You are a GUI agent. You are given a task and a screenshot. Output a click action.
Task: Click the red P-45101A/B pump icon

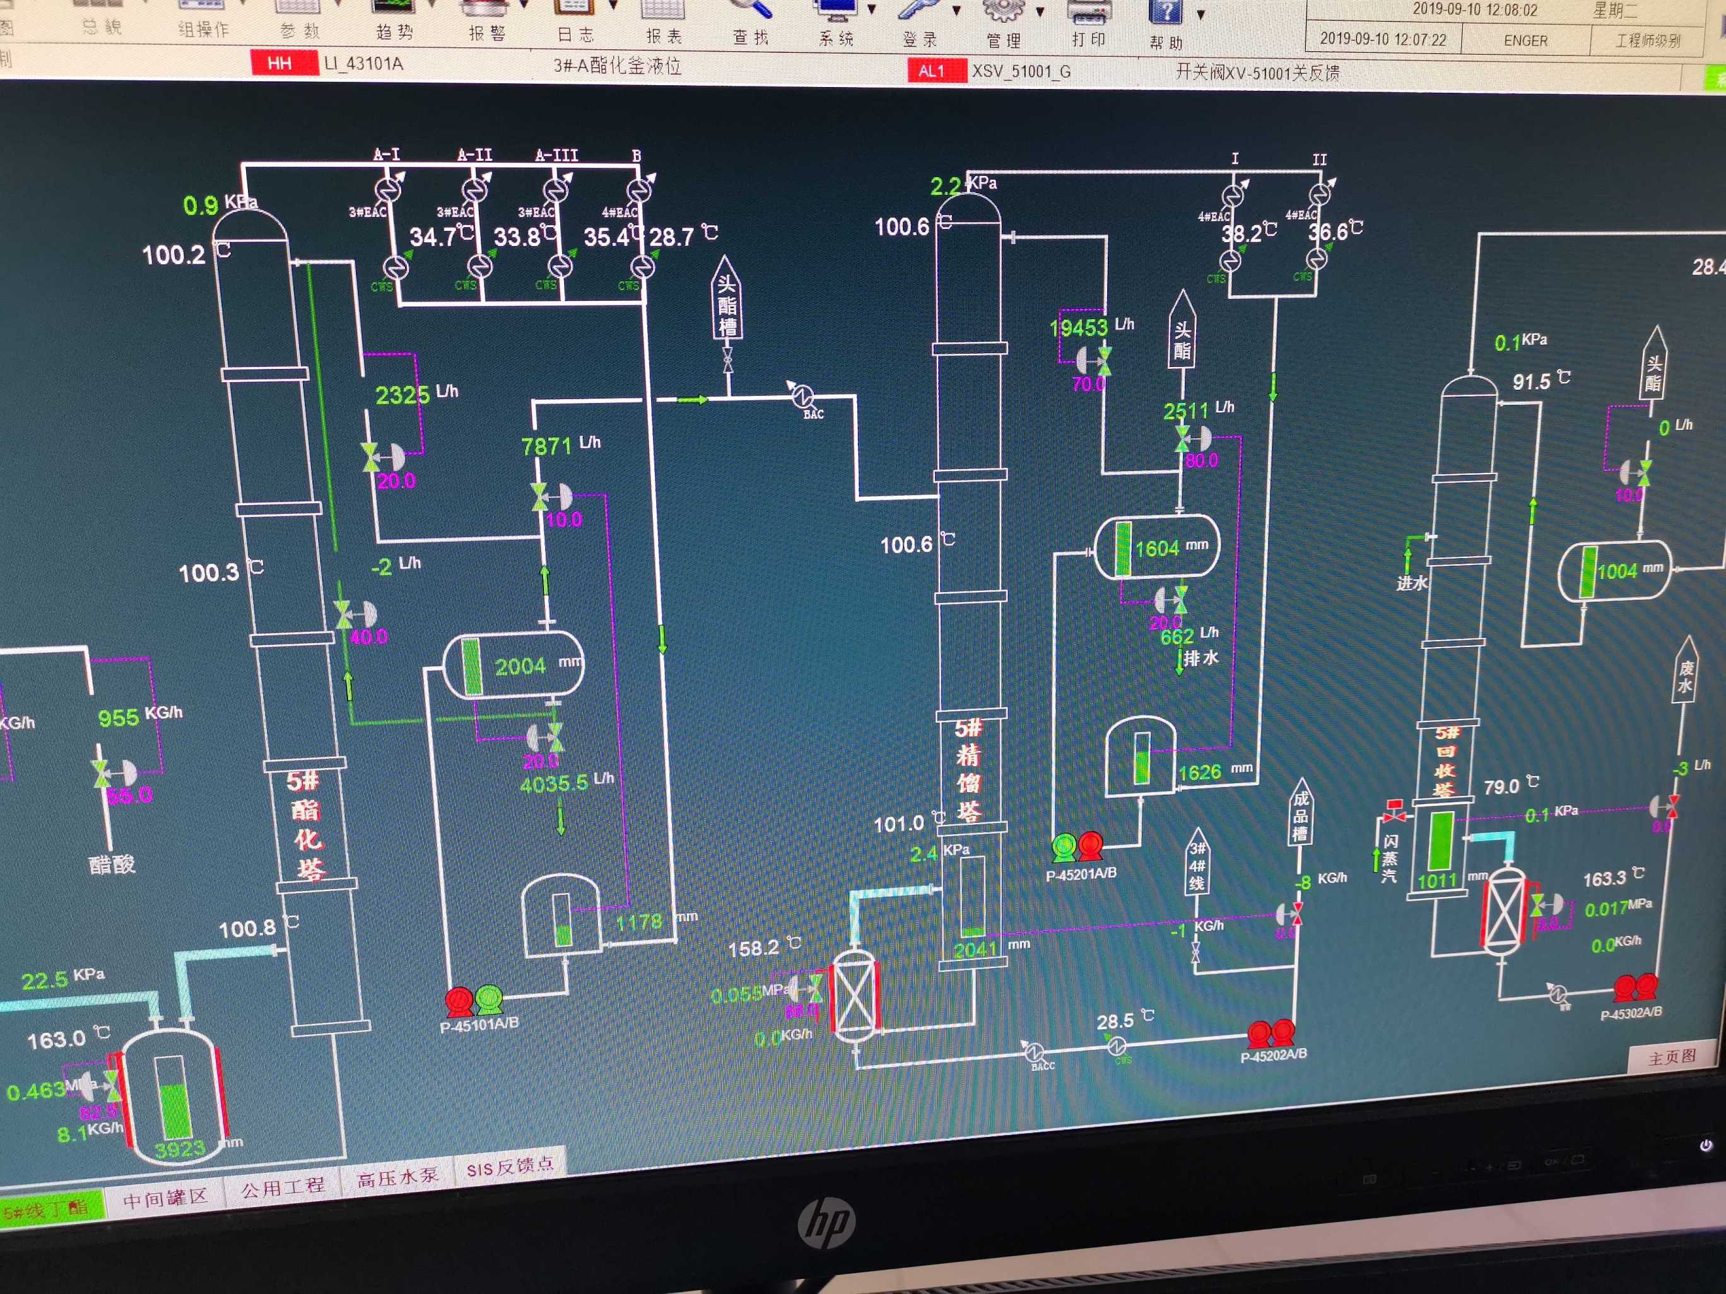pos(459,1001)
